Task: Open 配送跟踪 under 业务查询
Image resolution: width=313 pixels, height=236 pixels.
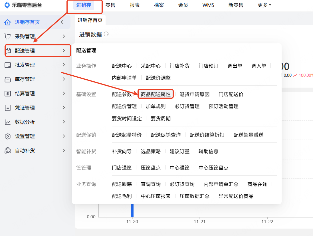Action: tap(122, 184)
